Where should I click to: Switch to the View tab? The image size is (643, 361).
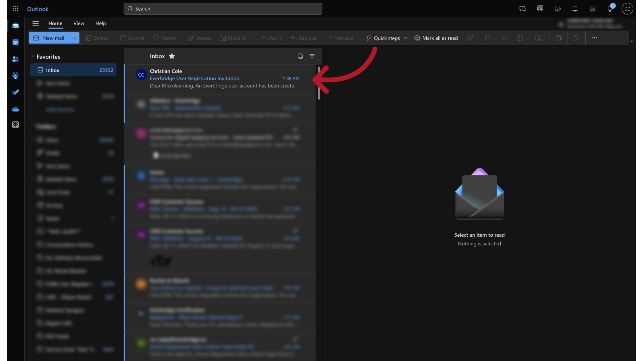click(x=79, y=23)
